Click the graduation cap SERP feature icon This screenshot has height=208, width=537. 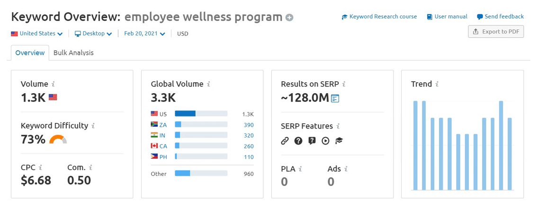pyautogui.click(x=339, y=141)
